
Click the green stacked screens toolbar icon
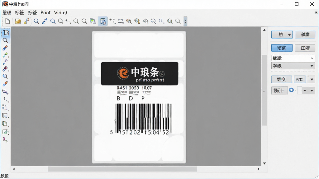(x=93, y=21)
